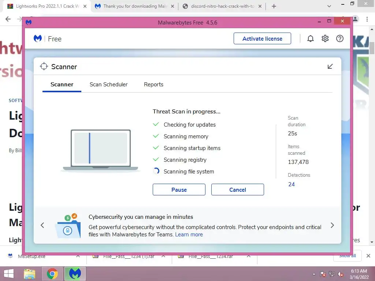This screenshot has height=281, width=375.
Task: Click the Malwarebytes title bar icon
Action: [29, 22]
